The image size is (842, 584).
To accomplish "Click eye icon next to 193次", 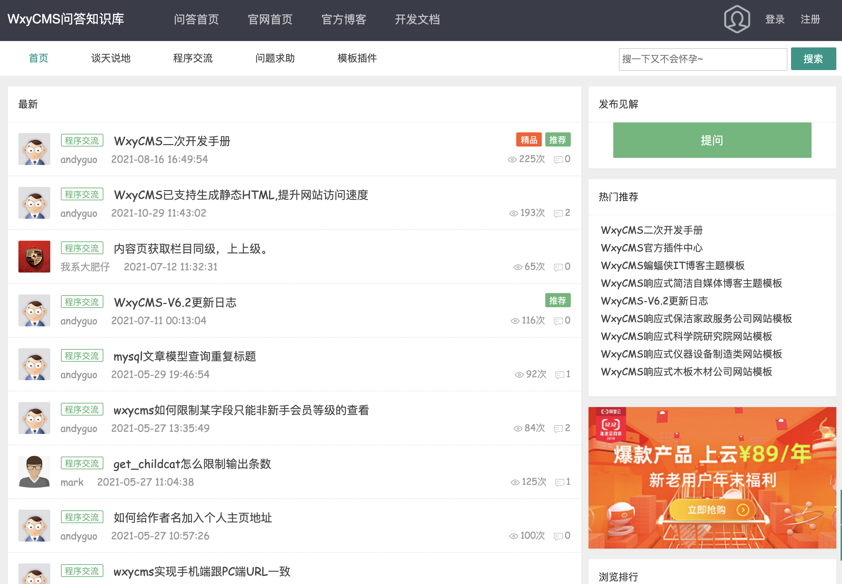I will (514, 213).
